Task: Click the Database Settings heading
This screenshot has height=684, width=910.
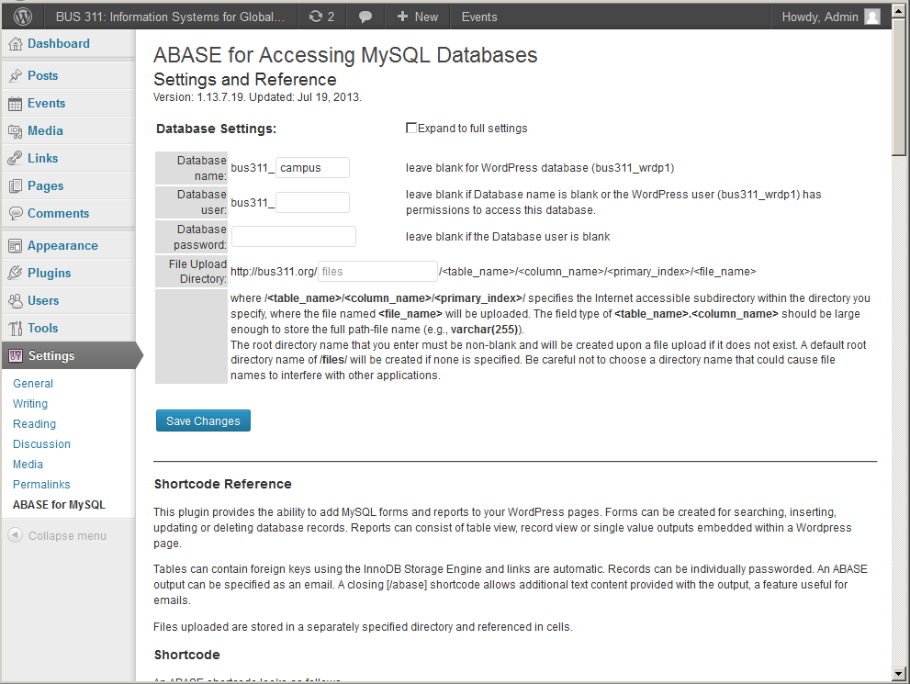Action: (x=217, y=129)
